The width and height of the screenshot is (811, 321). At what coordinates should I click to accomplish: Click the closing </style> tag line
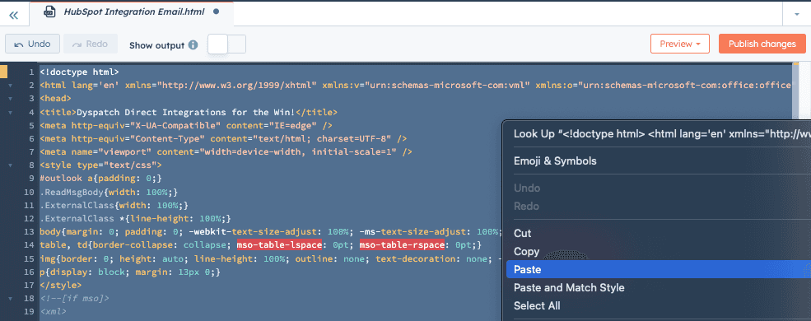point(60,285)
